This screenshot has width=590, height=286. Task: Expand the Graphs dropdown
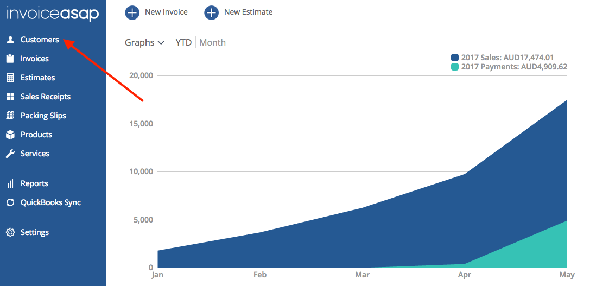click(144, 42)
